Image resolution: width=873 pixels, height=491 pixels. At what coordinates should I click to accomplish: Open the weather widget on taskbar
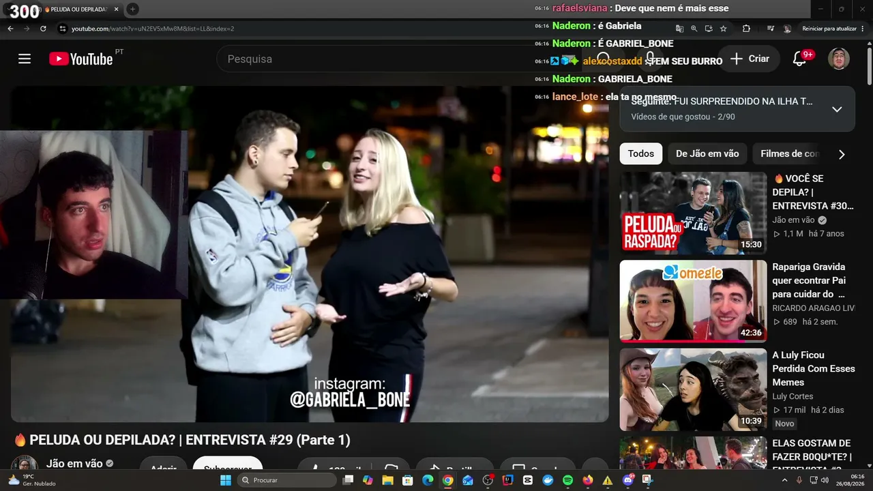pos(32,480)
